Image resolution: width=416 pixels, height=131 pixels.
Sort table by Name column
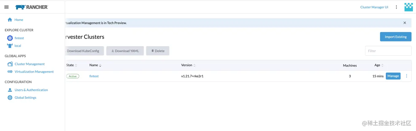[95, 65]
